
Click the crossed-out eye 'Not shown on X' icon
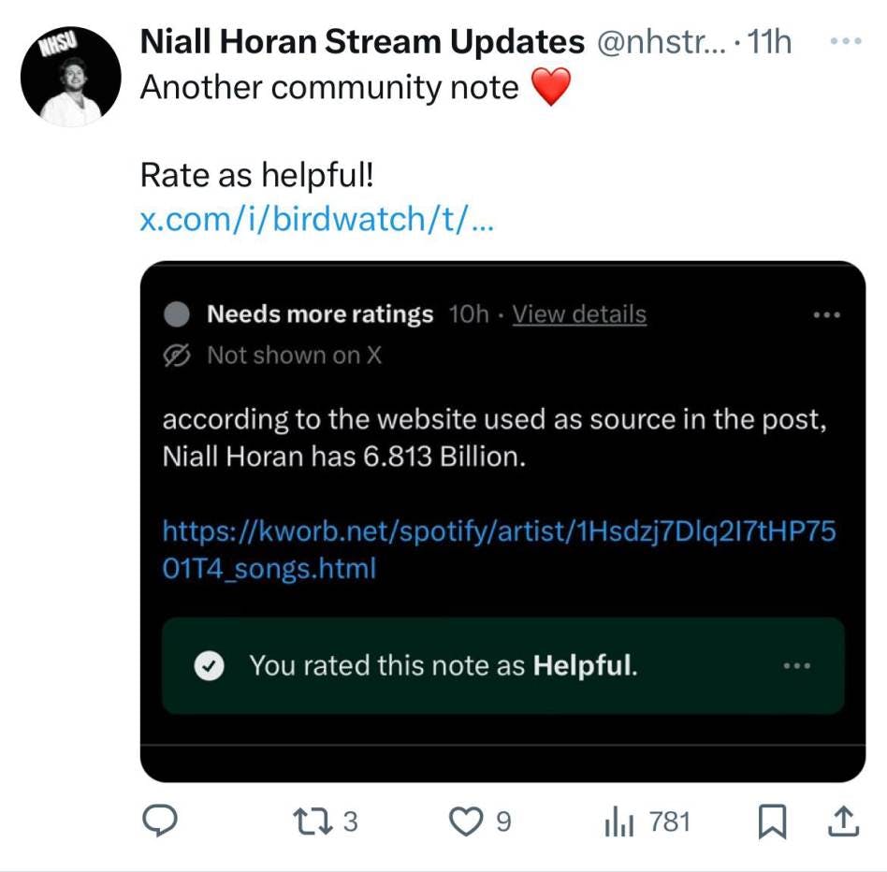[x=177, y=355]
